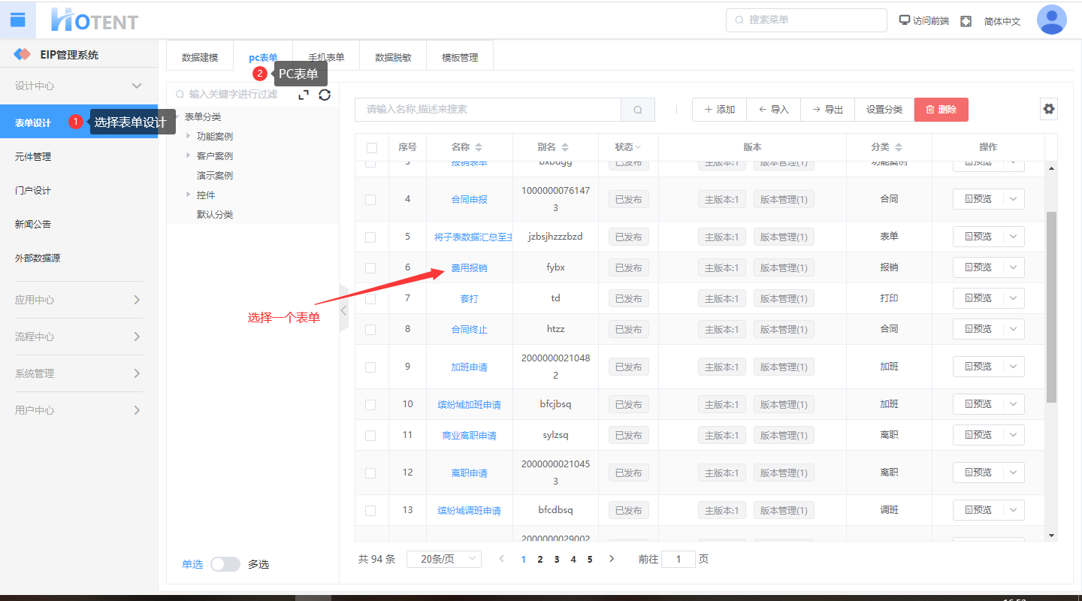Open the table column settings gear
The height and width of the screenshot is (601, 1082).
click(1049, 109)
